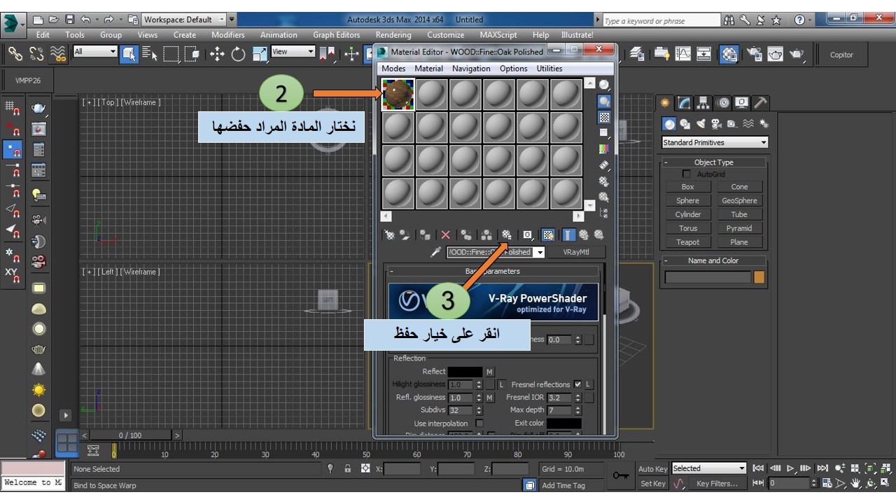Click Assign Material to Selection icon
This screenshot has width=896, height=504.
[426, 235]
